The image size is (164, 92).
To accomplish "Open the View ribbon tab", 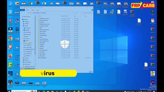I will (38, 10).
